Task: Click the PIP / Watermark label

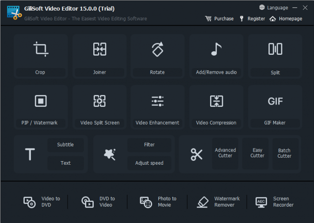Action: point(39,123)
